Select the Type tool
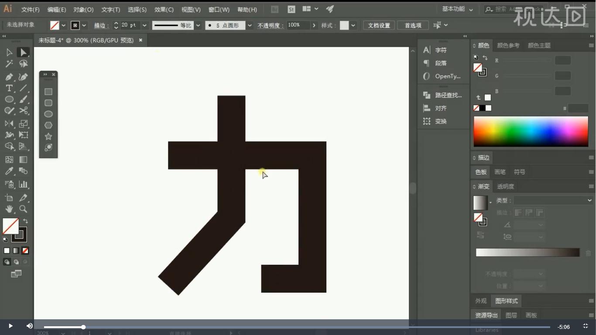The height and width of the screenshot is (335, 596). click(x=9, y=88)
